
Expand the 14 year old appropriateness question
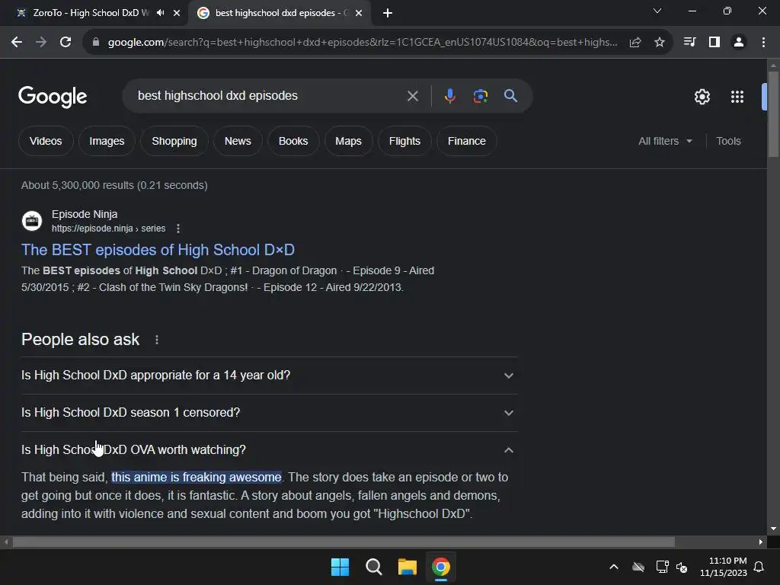(269, 376)
